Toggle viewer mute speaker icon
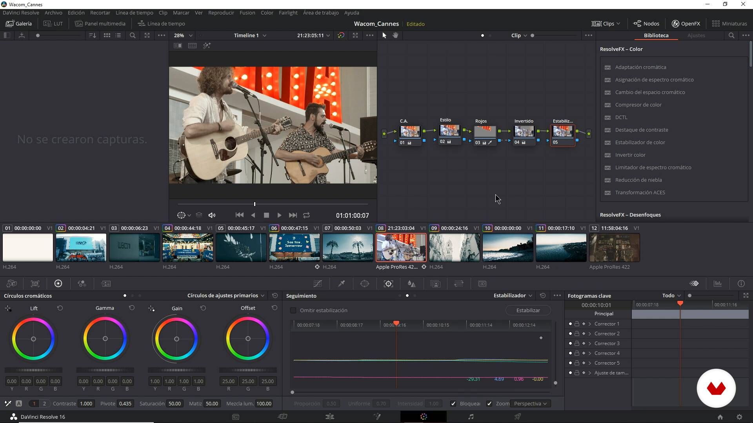Viewport: 753px width, 423px height. point(212,215)
